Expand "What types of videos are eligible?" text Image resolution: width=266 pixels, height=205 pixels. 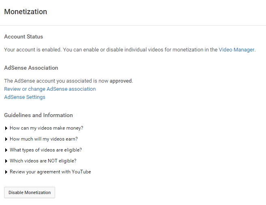coord(46,150)
